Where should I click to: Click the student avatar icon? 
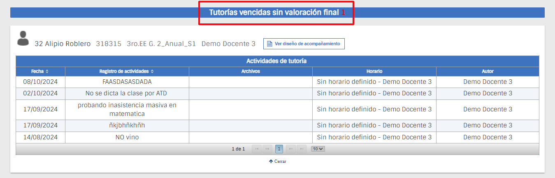point(23,38)
